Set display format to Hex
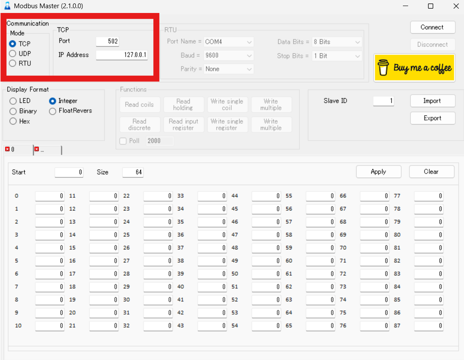The height and width of the screenshot is (360, 464). pyautogui.click(x=13, y=122)
